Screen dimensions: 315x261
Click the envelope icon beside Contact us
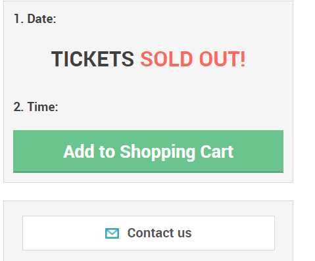coord(112,233)
